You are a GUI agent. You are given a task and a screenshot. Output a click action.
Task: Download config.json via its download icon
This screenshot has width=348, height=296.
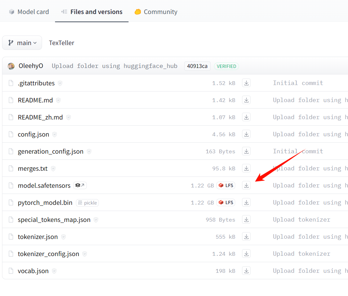[x=246, y=134]
